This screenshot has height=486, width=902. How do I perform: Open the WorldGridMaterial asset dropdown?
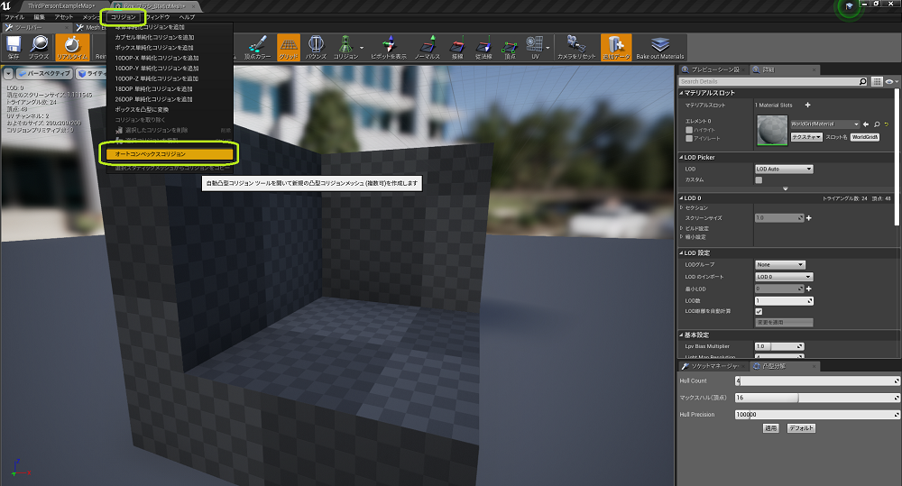(x=825, y=124)
